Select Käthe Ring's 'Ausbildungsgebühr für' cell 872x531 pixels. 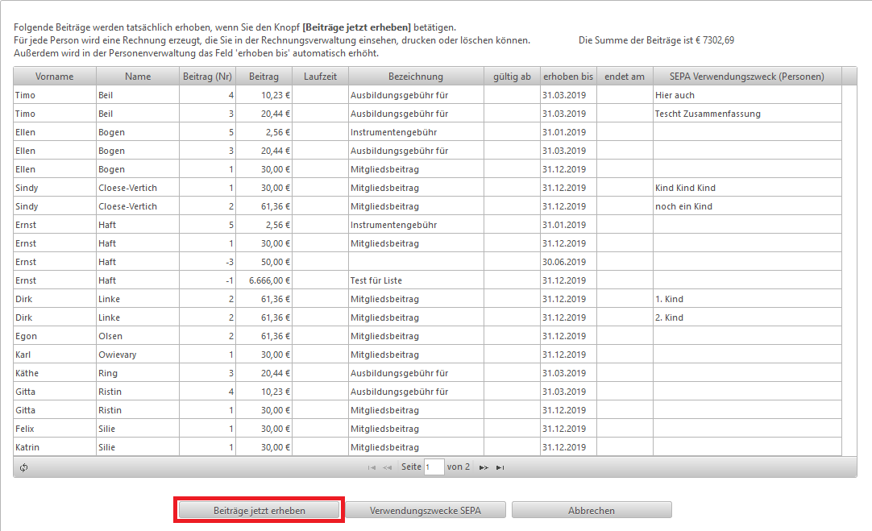point(416,373)
